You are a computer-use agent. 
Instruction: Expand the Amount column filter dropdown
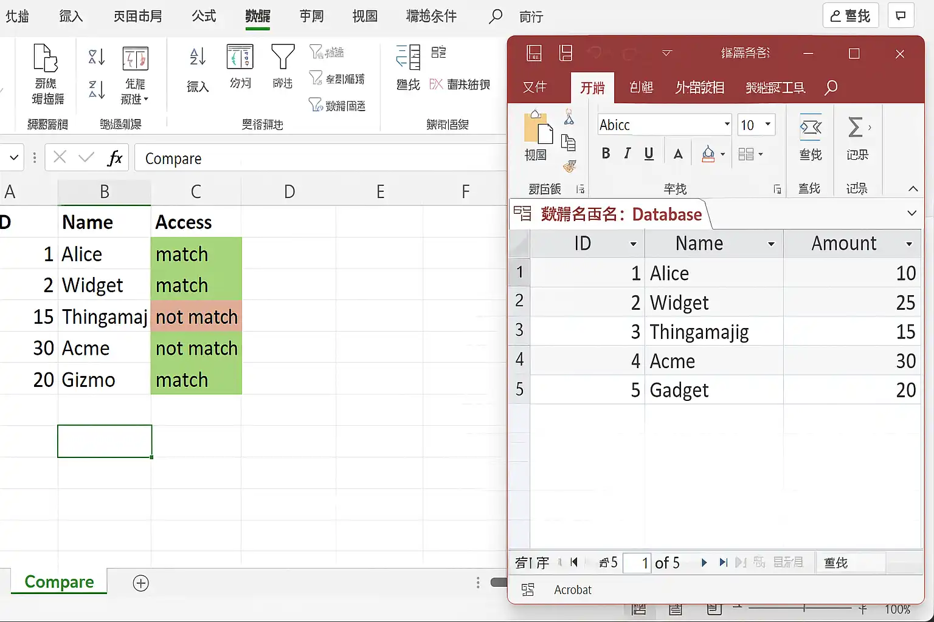pos(909,244)
